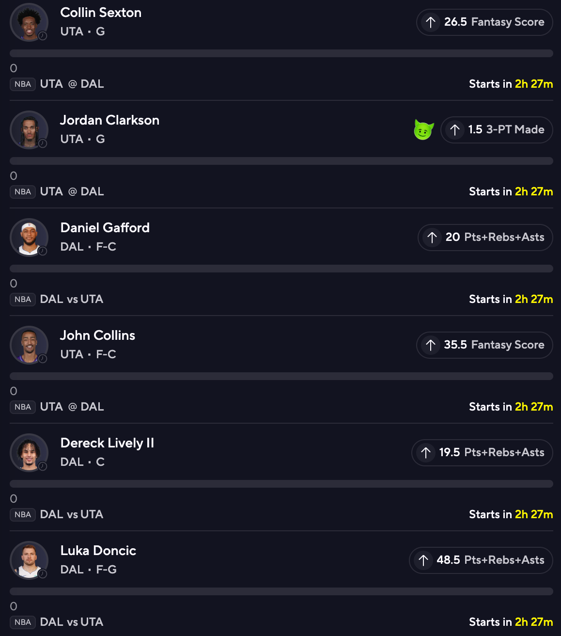Open the John Collins player name link
This screenshot has height=636, width=561.
pos(97,335)
